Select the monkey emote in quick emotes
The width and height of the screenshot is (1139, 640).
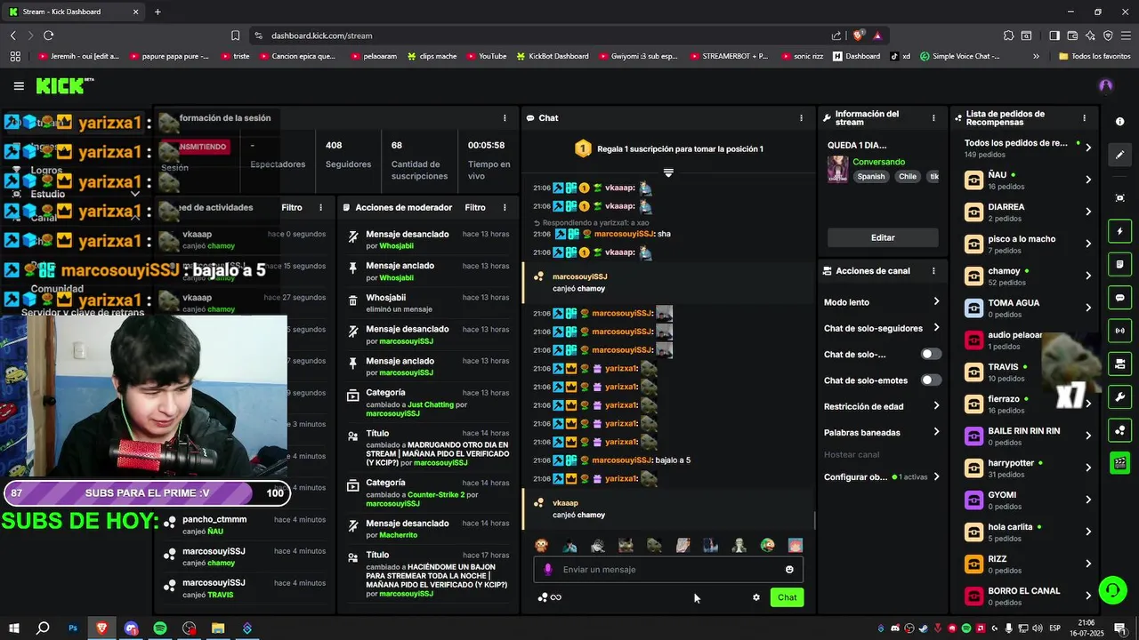click(x=541, y=546)
